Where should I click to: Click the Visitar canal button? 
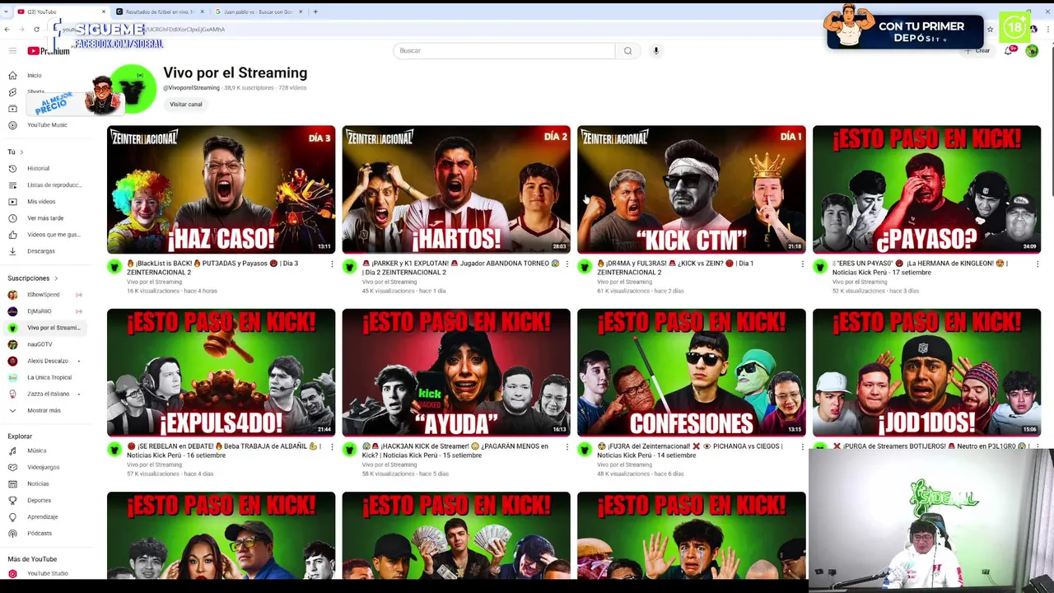tap(186, 105)
